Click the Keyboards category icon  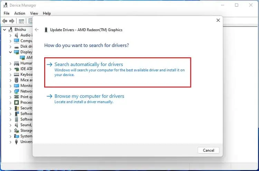16,75
